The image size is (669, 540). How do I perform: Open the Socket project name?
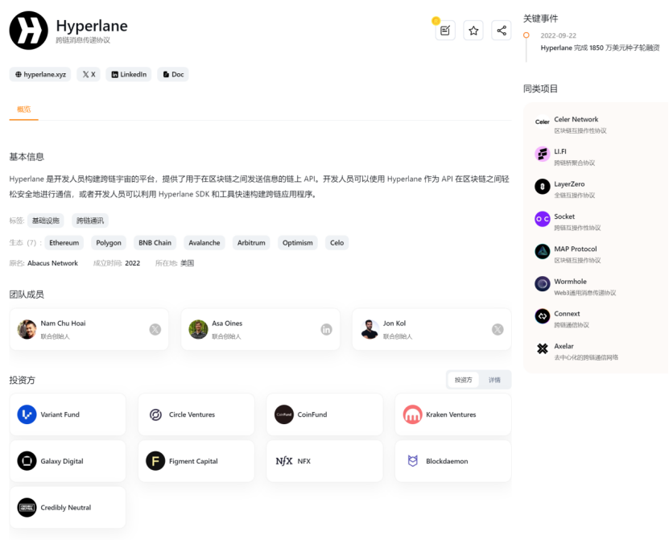coord(564,216)
